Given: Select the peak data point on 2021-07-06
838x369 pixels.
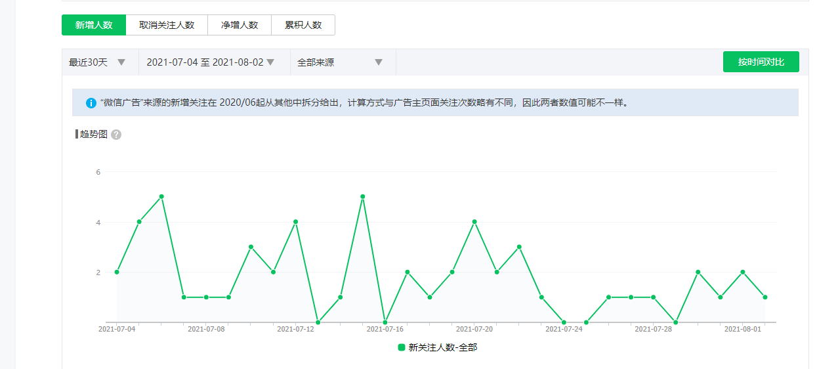Looking at the screenshot, I should coord(161,196).
